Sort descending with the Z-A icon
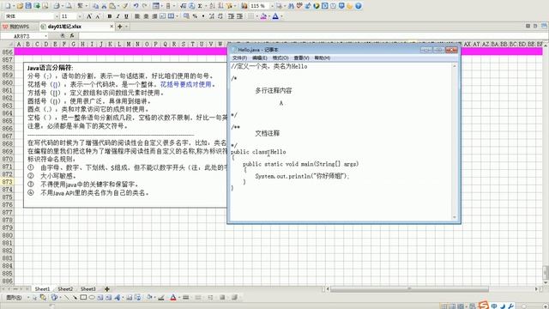Viewport: 549px width, 309px height. click(220, 6)
